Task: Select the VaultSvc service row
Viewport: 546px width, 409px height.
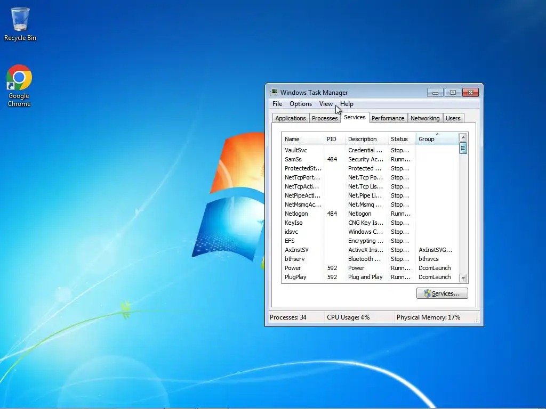Action: tap(370, 150)
